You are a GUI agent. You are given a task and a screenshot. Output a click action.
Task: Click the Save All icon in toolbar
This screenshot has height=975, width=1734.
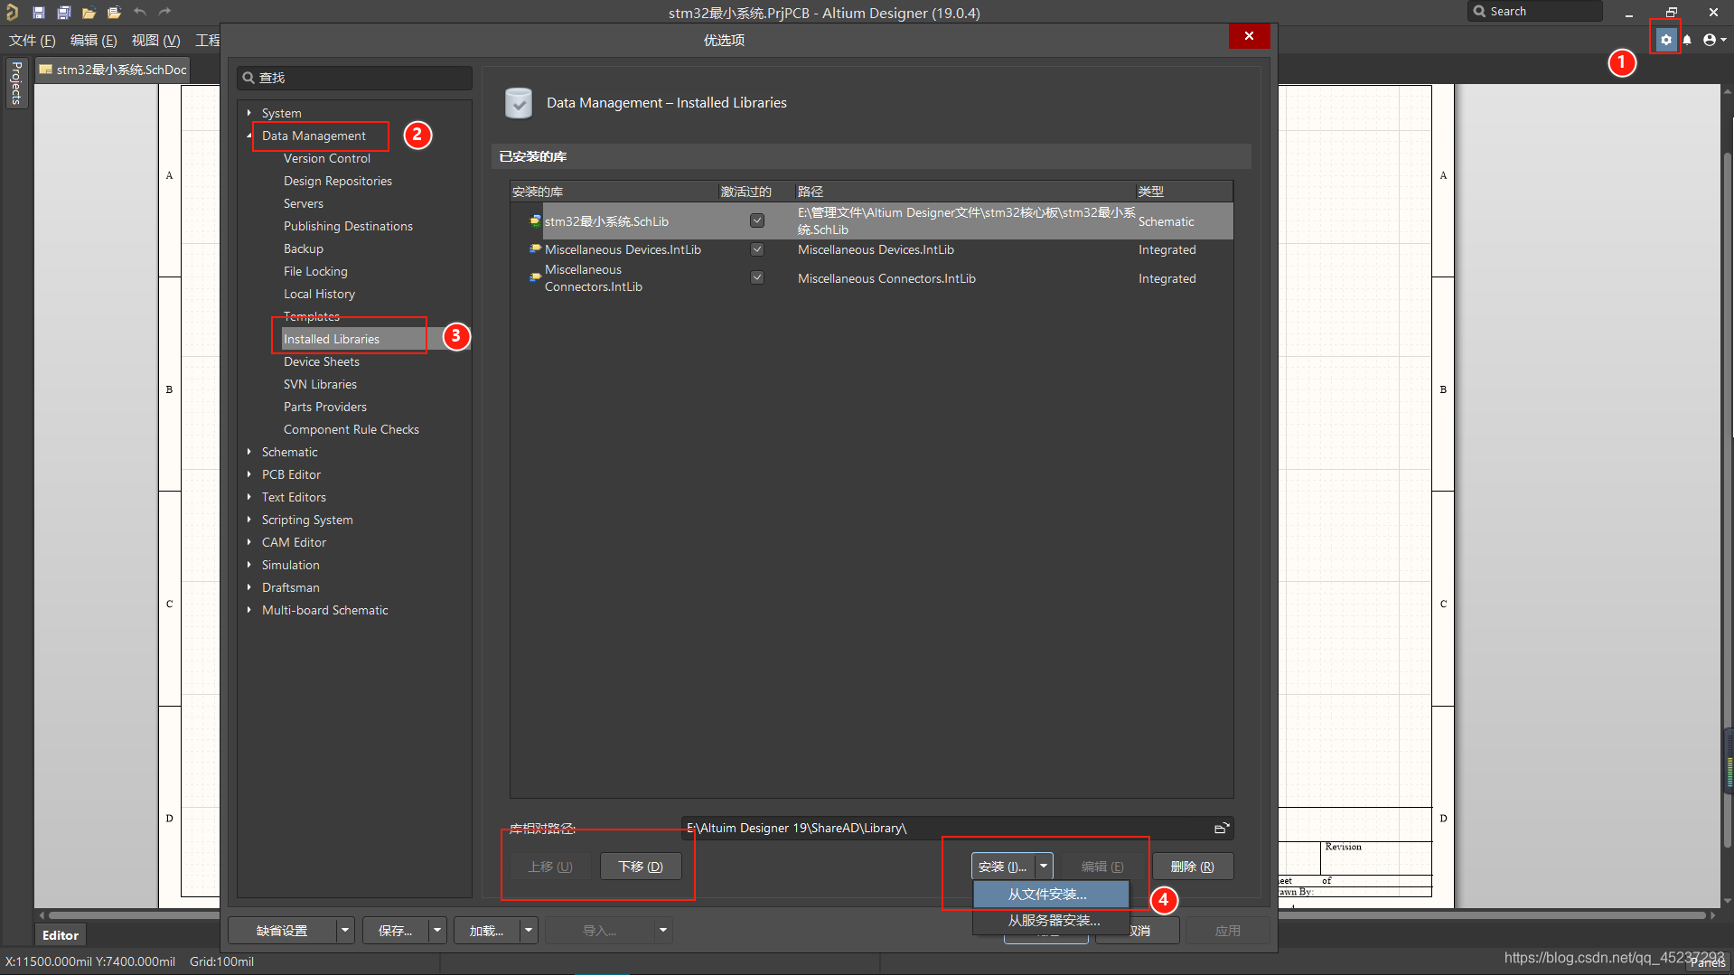click(x=63, y=13)
